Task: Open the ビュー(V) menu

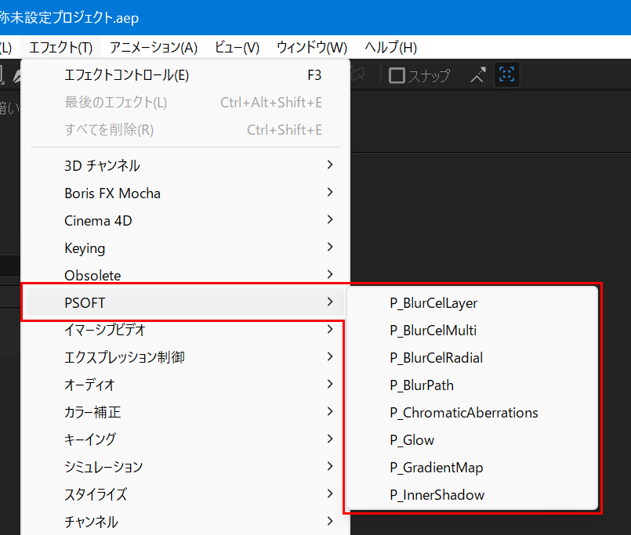Action: tap(237, 48)
